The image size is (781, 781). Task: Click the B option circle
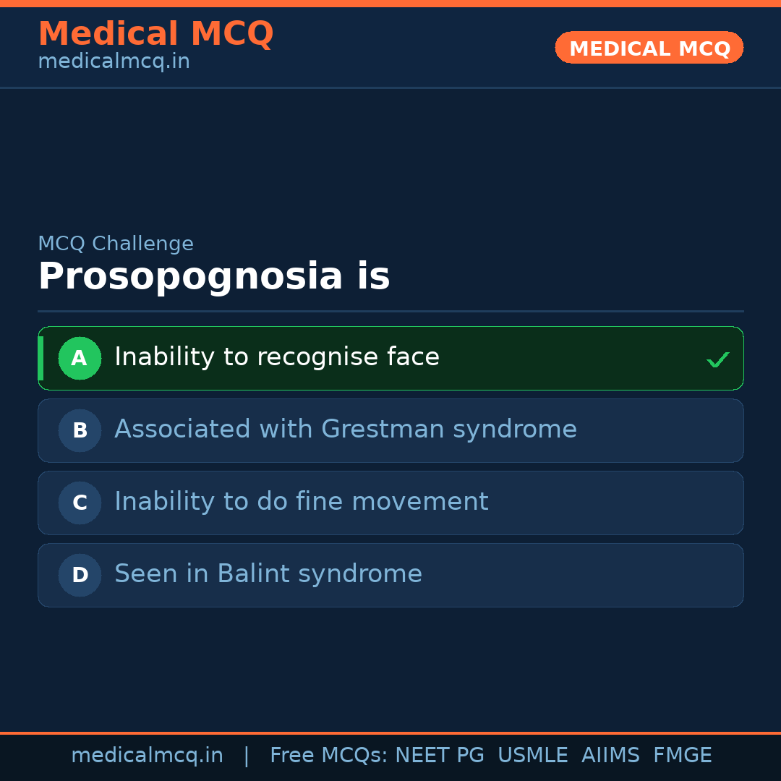point(80,430)
